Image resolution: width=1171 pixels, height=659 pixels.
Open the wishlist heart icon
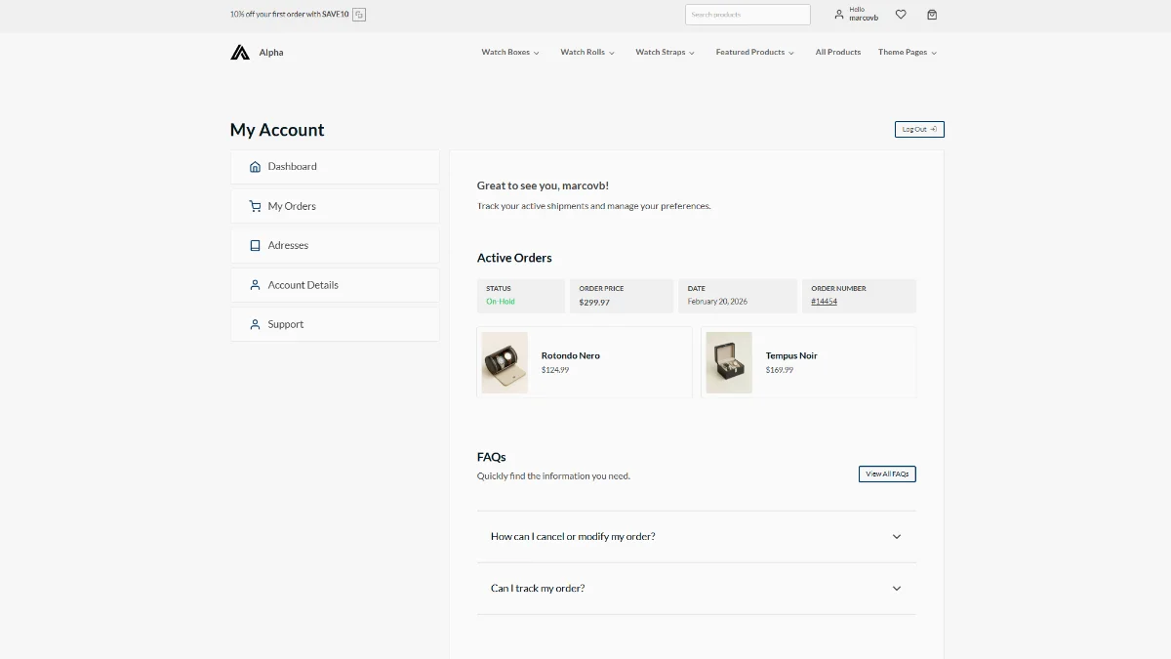click(901, 15)
